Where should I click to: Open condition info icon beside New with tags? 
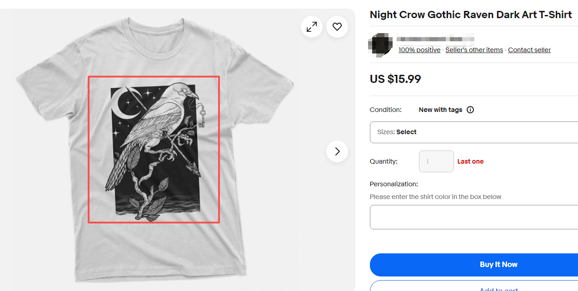point(470,110)
